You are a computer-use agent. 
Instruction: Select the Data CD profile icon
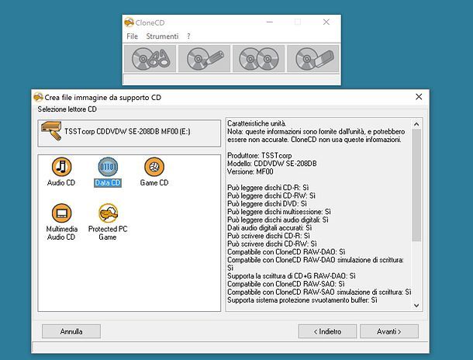[108, 166]
